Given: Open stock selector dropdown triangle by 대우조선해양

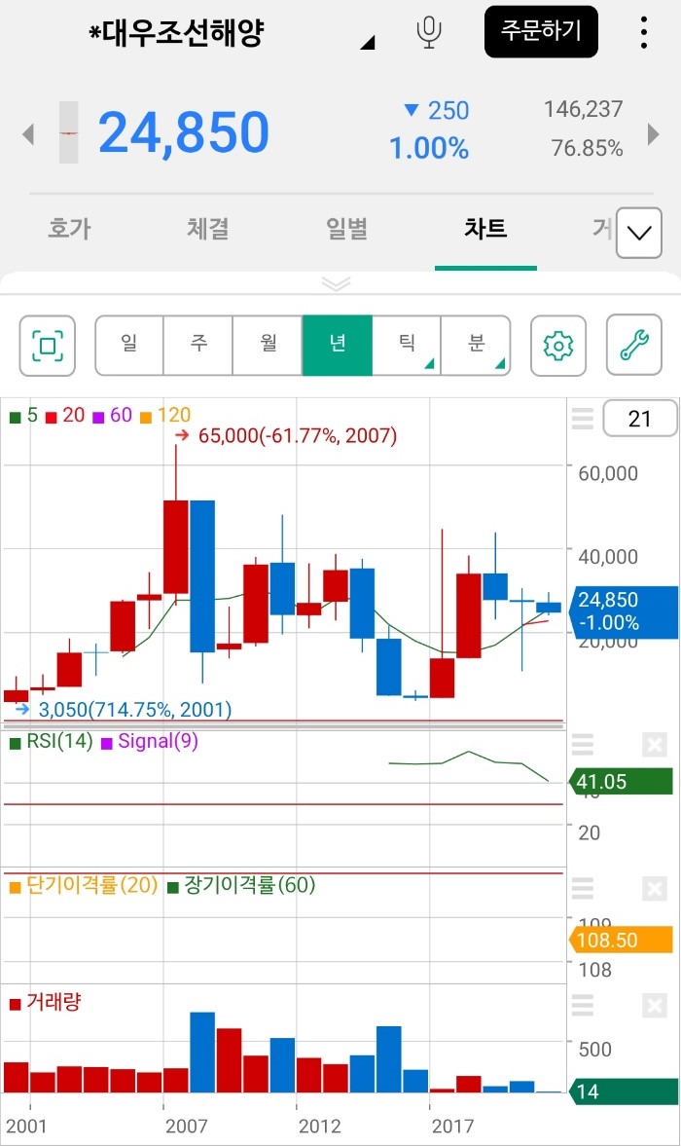Looking at the screenshot, I should pyautogui.click(x=368, y=43).
